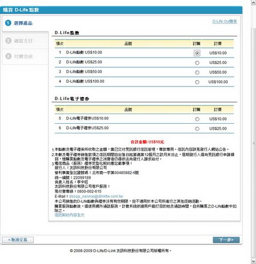
Task: Click the vertical scrollbar thumb
Action: coord(253,142)
